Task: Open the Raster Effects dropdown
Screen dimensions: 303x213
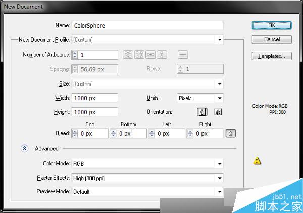Action: point(147,178)
